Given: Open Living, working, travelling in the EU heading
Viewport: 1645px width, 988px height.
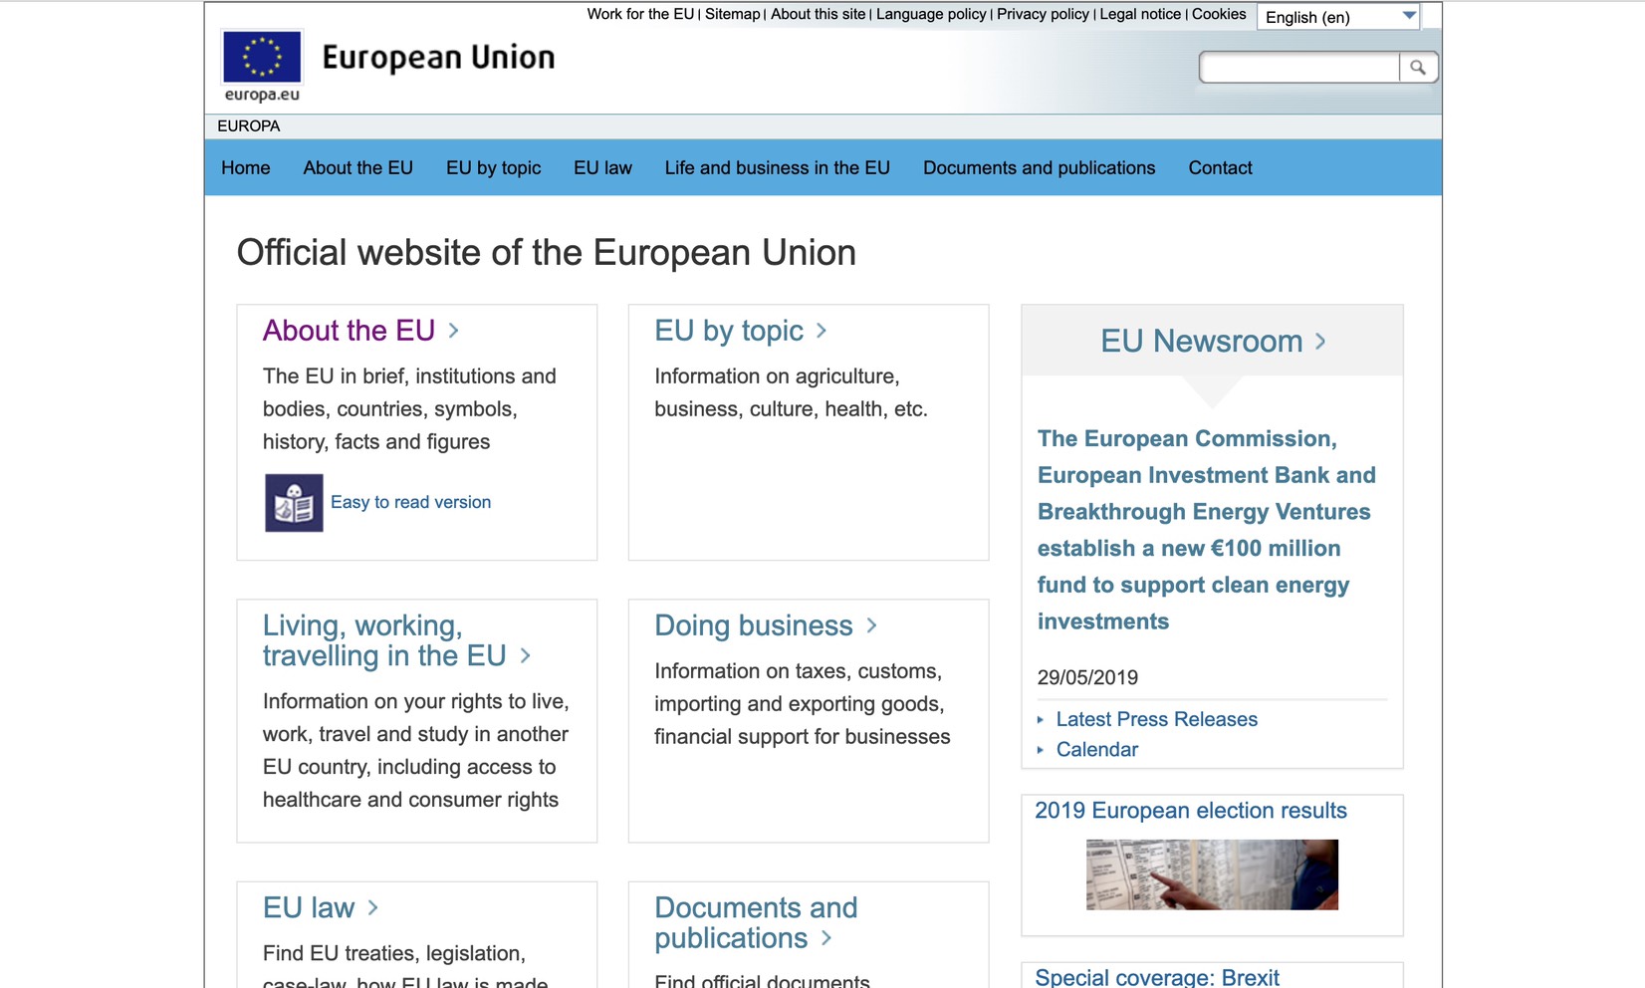Looking at the screenshot, I should 384,640.
